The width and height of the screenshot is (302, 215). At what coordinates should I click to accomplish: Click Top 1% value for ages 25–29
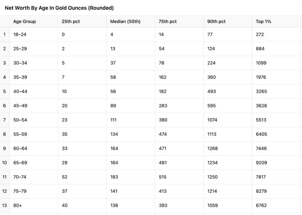[260, 49]
